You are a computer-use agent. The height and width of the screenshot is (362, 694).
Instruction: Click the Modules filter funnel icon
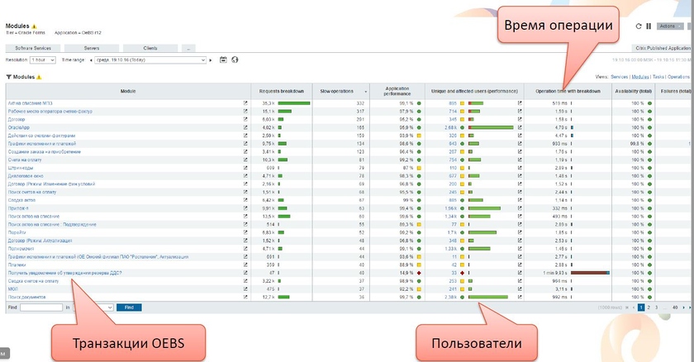point(8,76)
